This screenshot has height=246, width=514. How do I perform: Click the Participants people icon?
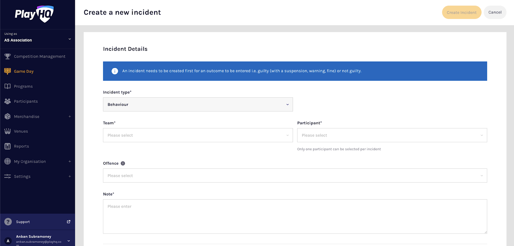coord(7,101)
